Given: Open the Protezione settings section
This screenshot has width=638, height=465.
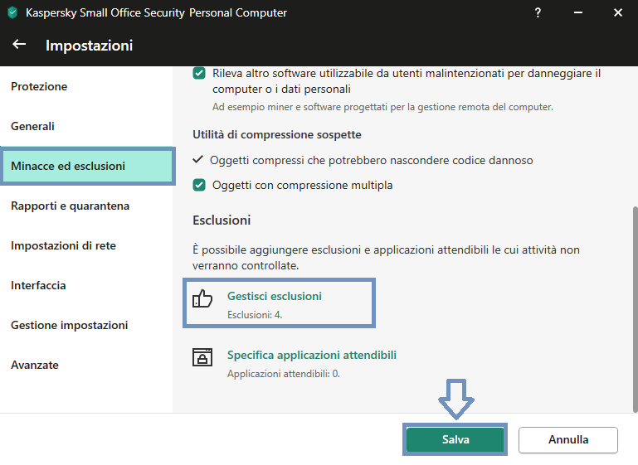Looking at the screenshot, I should pos(39,86).
